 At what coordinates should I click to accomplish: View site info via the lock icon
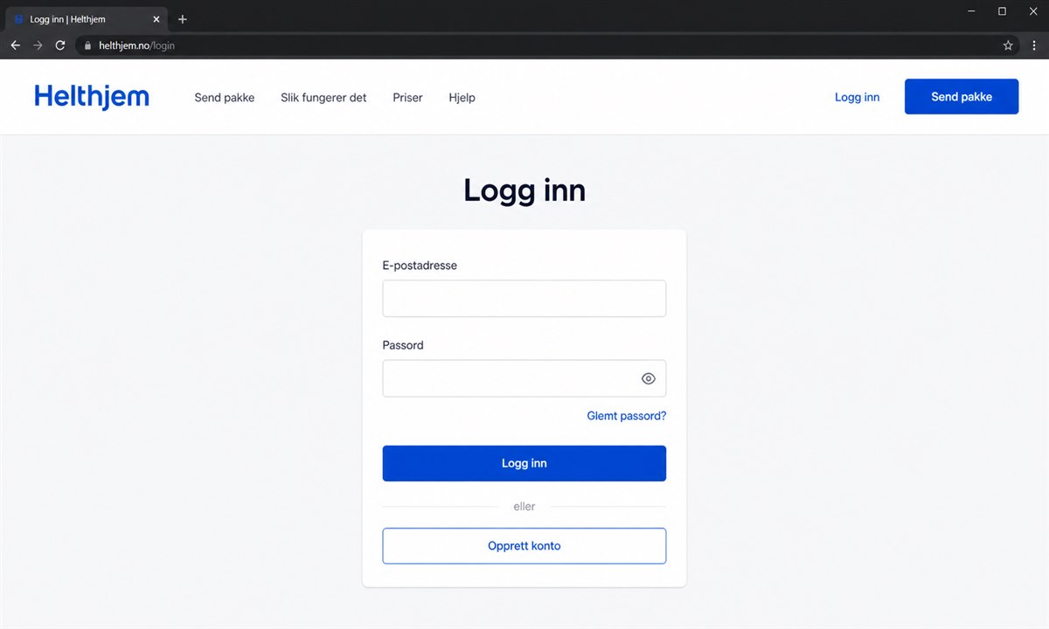click(87, 45)
